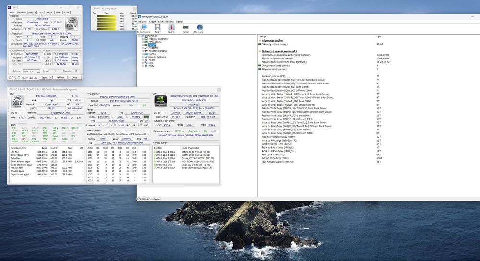Screen dimensions: 480x261
Task: Select Magistrala label in HWiNFO tree
Action: tap(154, 48)
